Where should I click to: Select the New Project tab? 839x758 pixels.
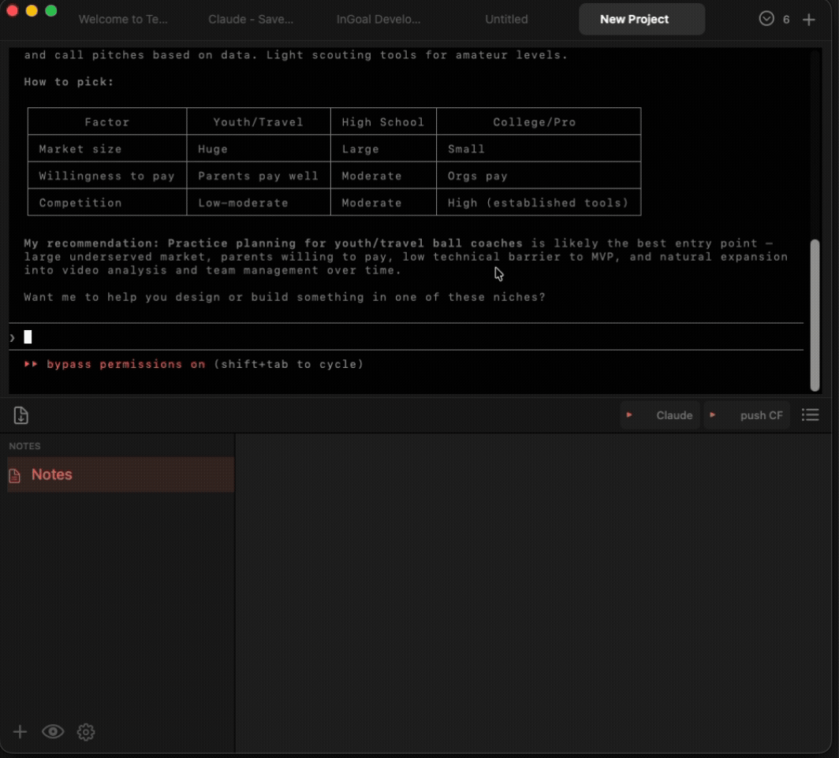(642, 19)
